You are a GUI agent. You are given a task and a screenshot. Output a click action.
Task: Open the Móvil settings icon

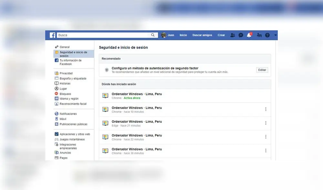pyautogui.click(x=57, y=119)
